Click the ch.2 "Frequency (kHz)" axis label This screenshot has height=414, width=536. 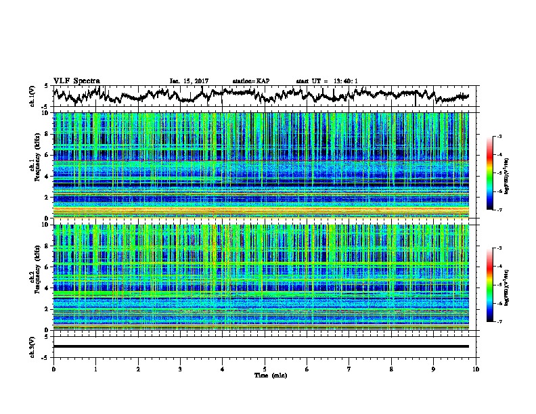pos(37,269)
